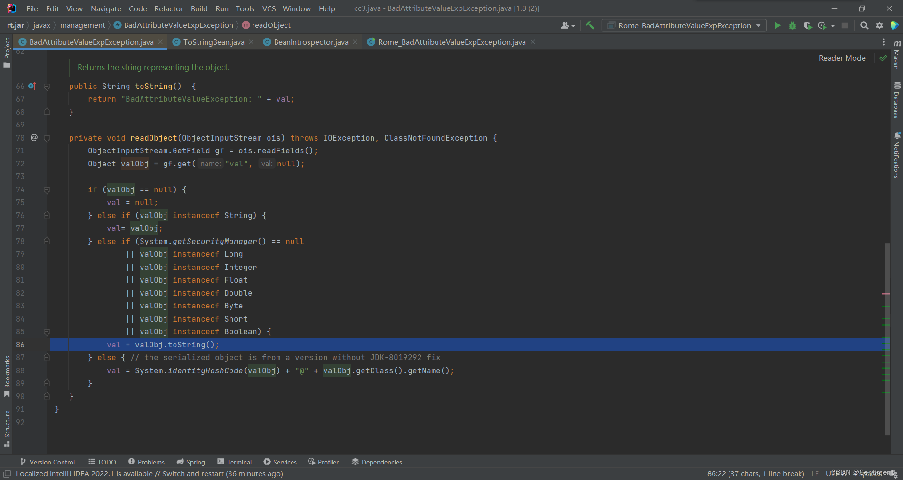
Task: Close the Rome_BadAttributeValueExpException.java tab
Action: (533, 42)
